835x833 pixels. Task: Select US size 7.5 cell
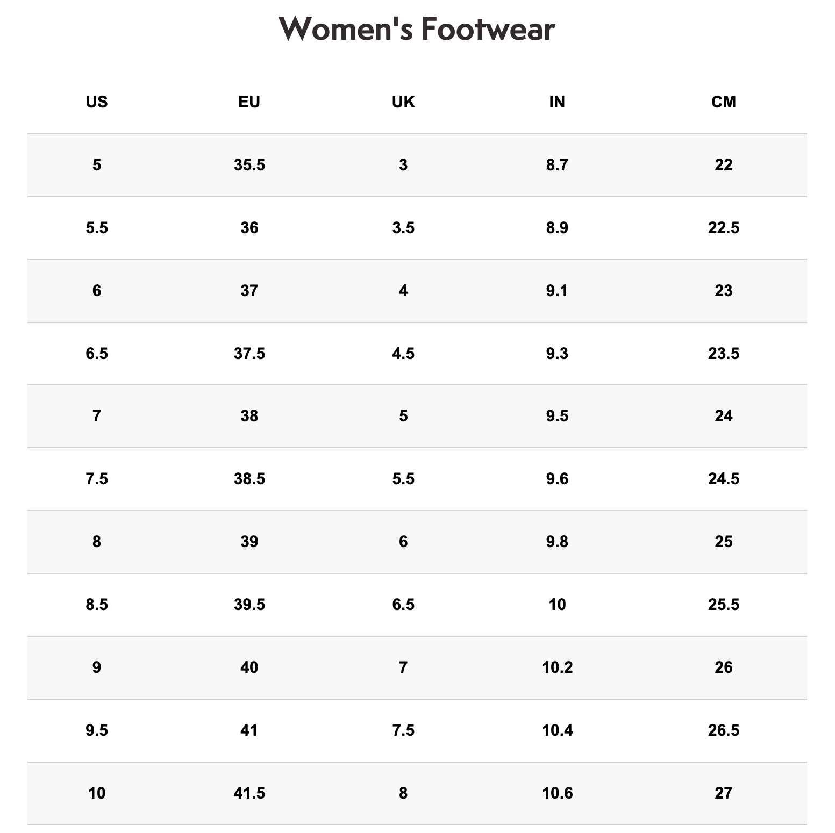click(x=97, y=479)
